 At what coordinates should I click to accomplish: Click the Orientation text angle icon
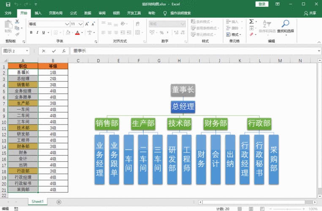[x=123, y=24]
